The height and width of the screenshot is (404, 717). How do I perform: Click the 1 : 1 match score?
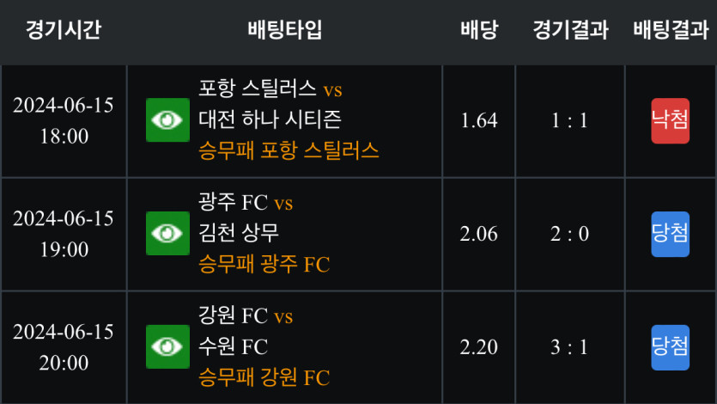coord(570,120)
